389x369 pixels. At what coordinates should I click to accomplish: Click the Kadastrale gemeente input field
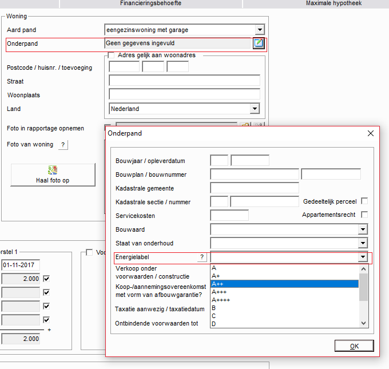pos(255,188)
